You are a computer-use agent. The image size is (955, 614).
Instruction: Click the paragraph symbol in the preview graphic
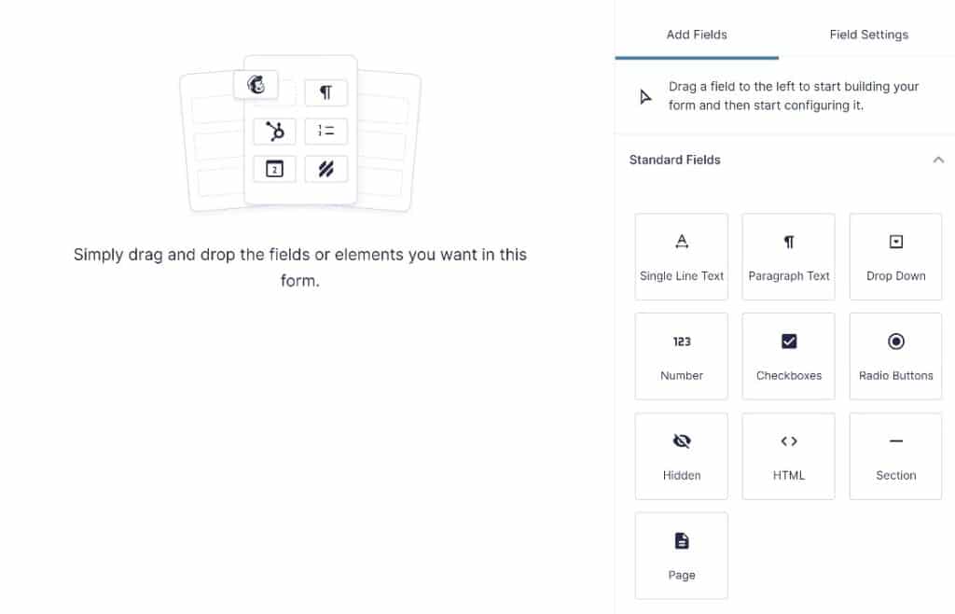click(x=325, y=92)
